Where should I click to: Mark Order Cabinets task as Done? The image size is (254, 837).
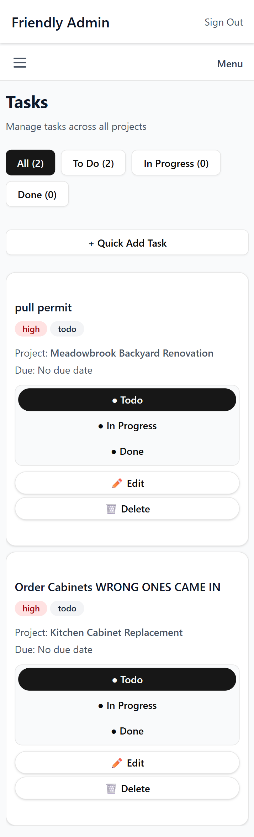pos(127,731)
